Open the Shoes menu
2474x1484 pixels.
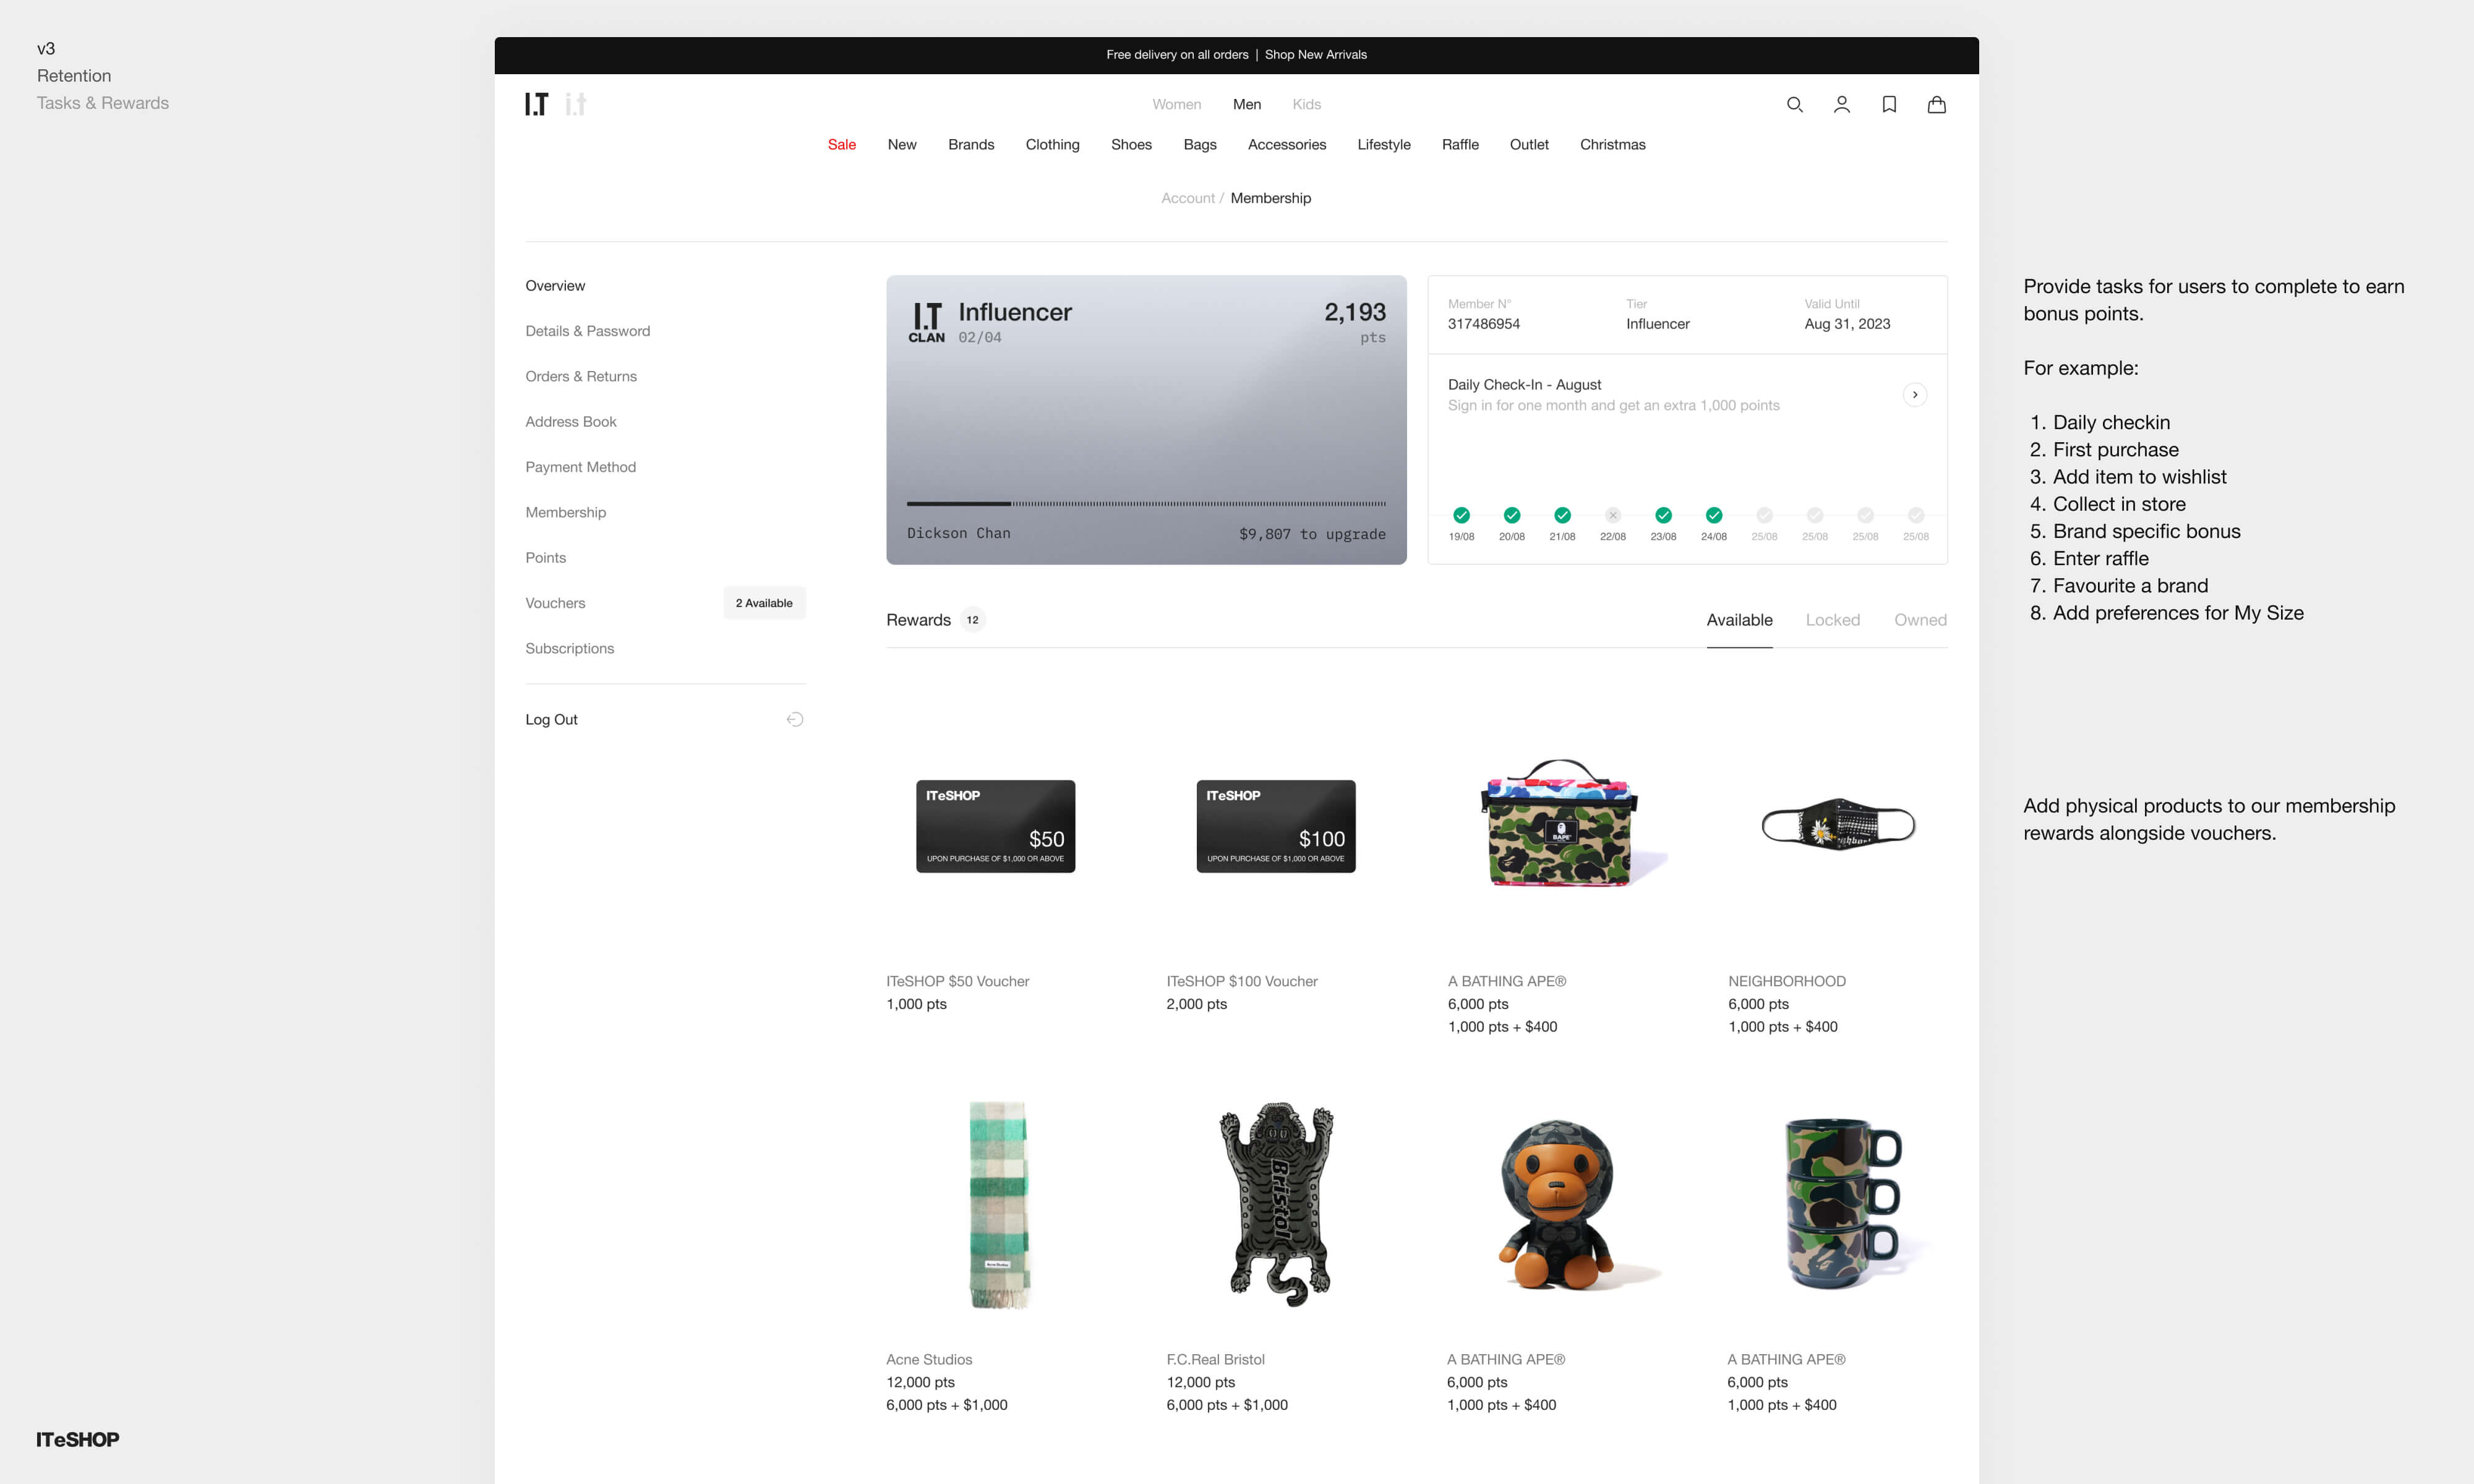click(x=1131, y=144)
